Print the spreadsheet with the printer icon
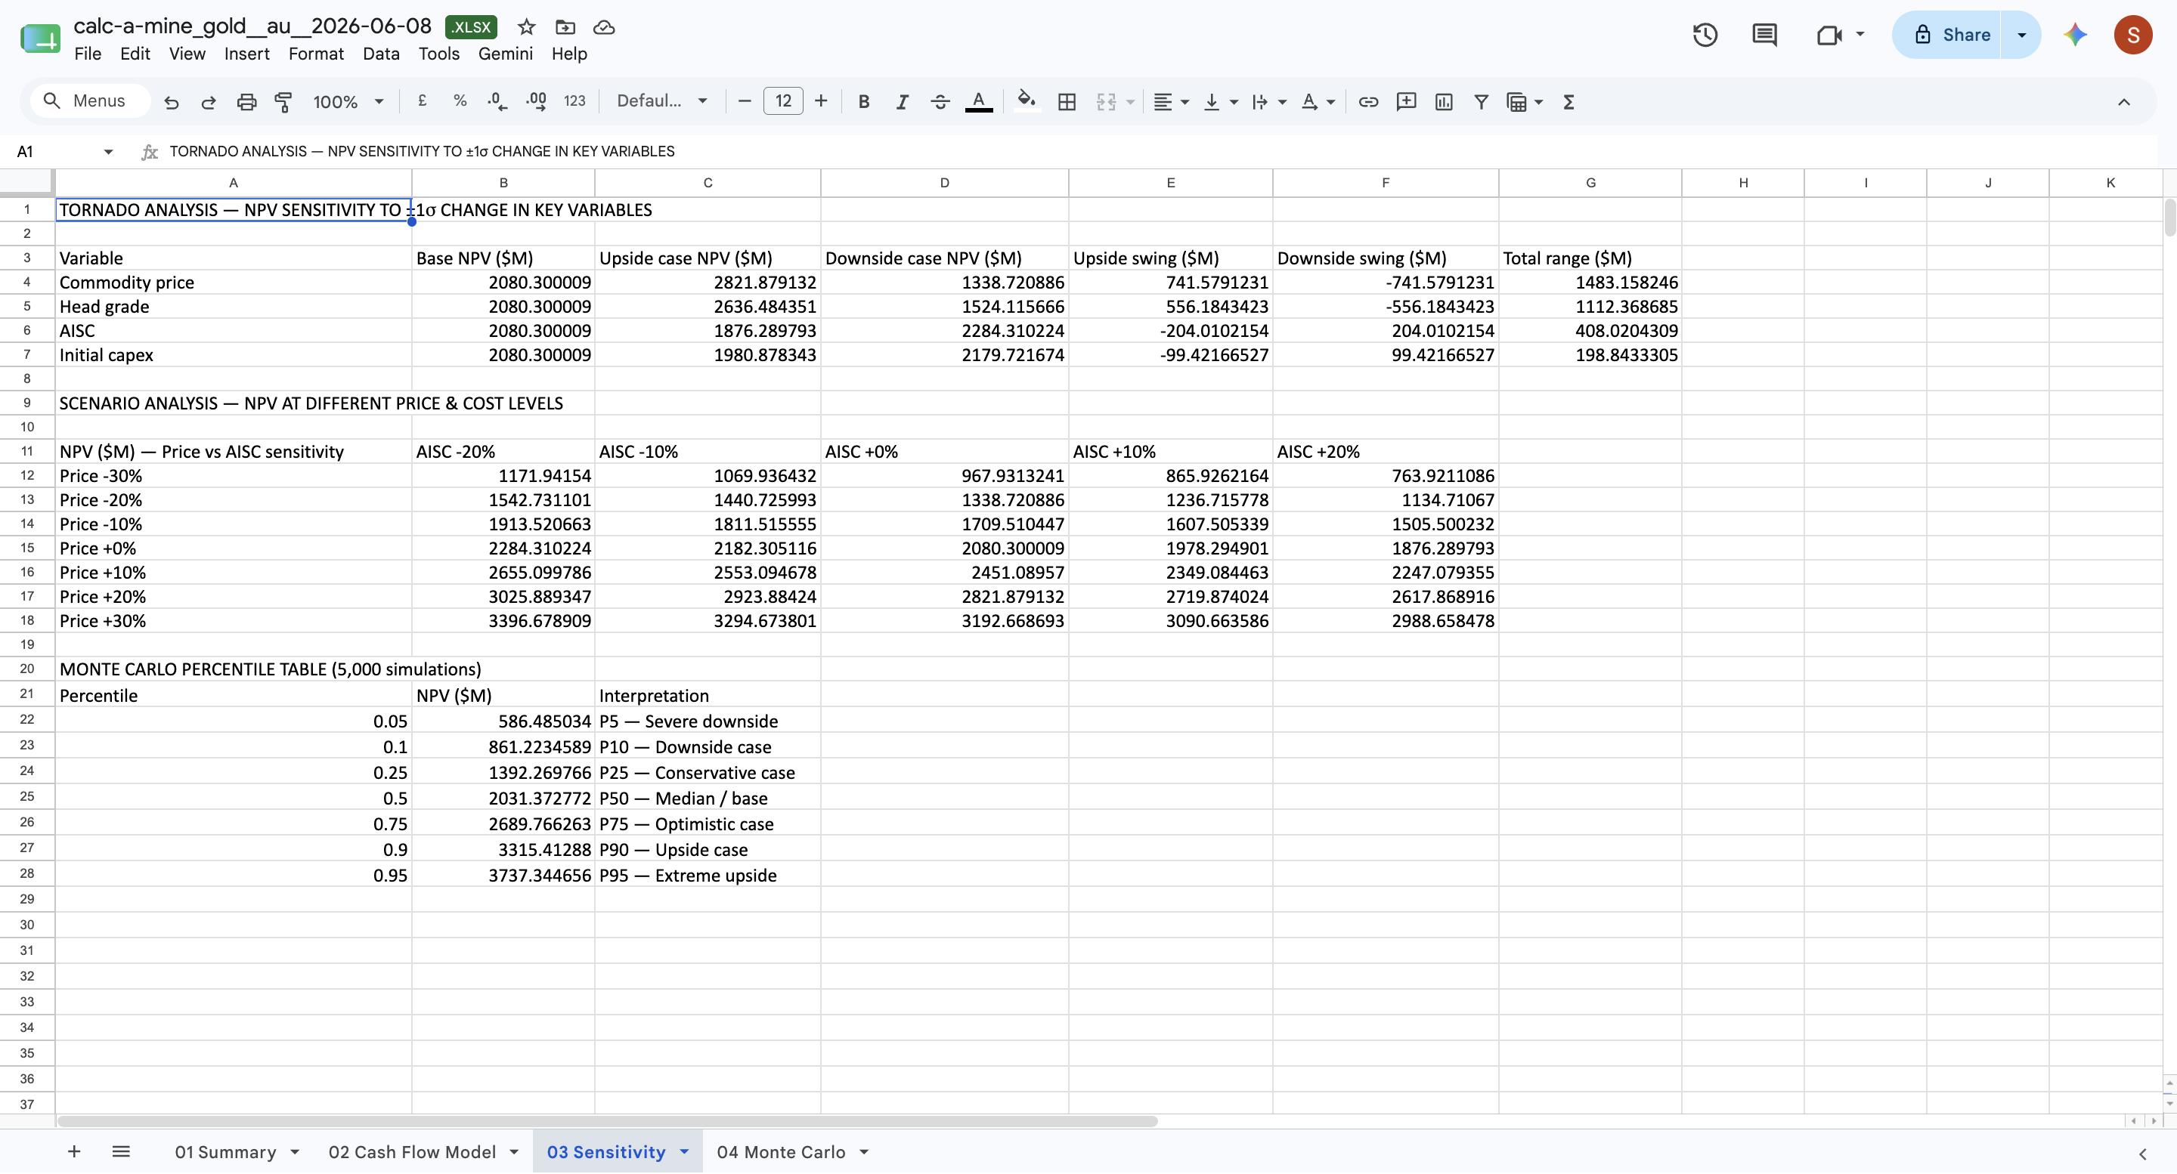This screenshot has height=1174, width=2177. [246, 102]
